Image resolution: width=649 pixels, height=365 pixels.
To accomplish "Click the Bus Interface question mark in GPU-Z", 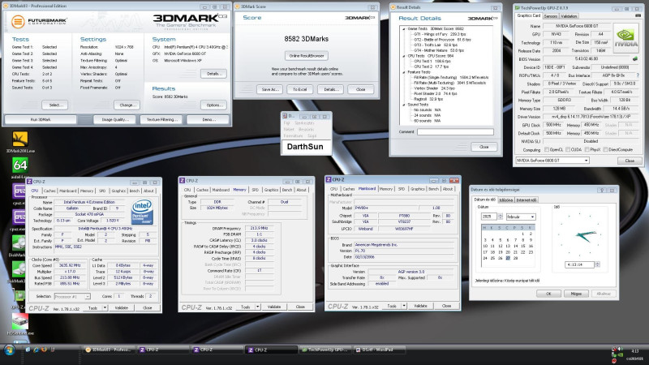I will click(638, 75).
